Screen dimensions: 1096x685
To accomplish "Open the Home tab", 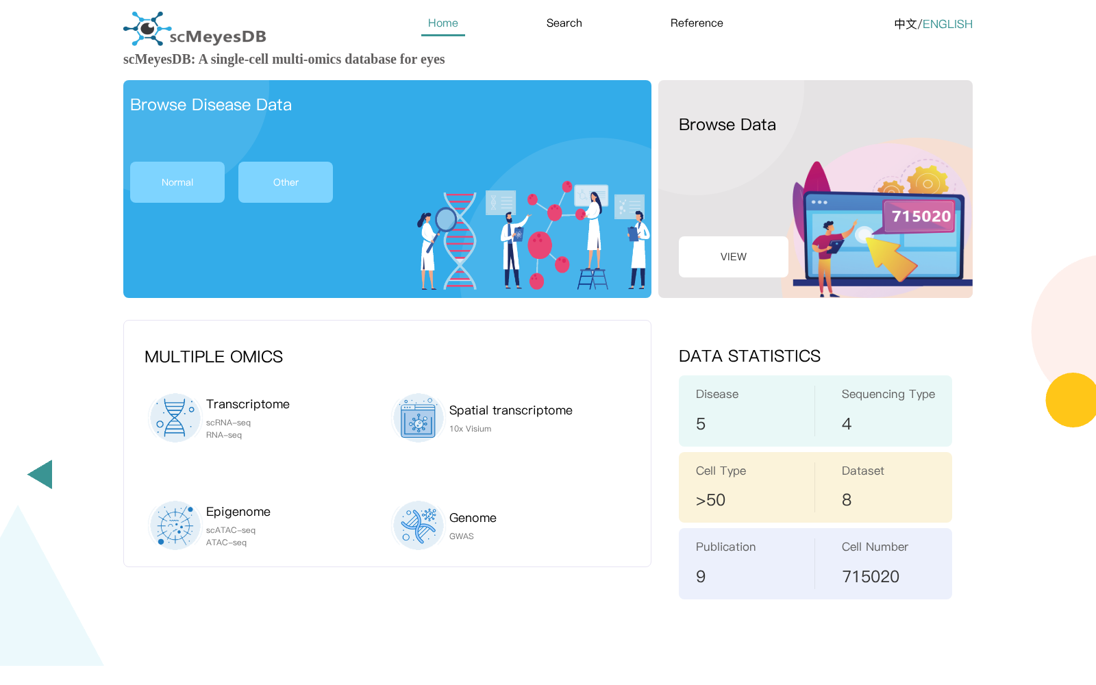I will pos(443,23).
